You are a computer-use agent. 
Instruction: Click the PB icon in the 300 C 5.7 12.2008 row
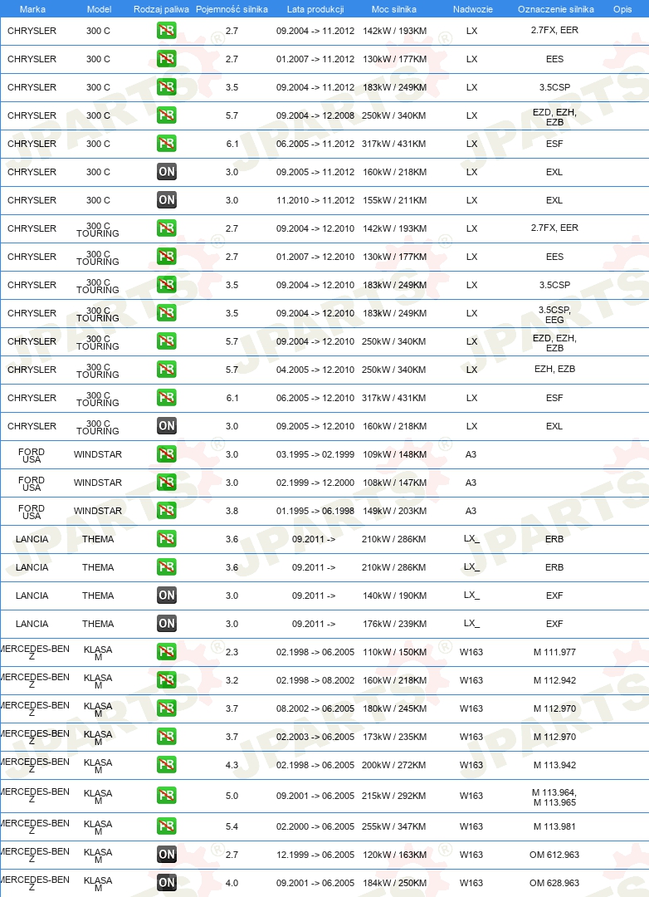click(x=166, y=115)
